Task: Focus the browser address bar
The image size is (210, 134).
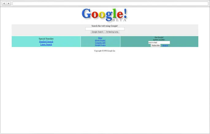Action: [x=110, y=4]
